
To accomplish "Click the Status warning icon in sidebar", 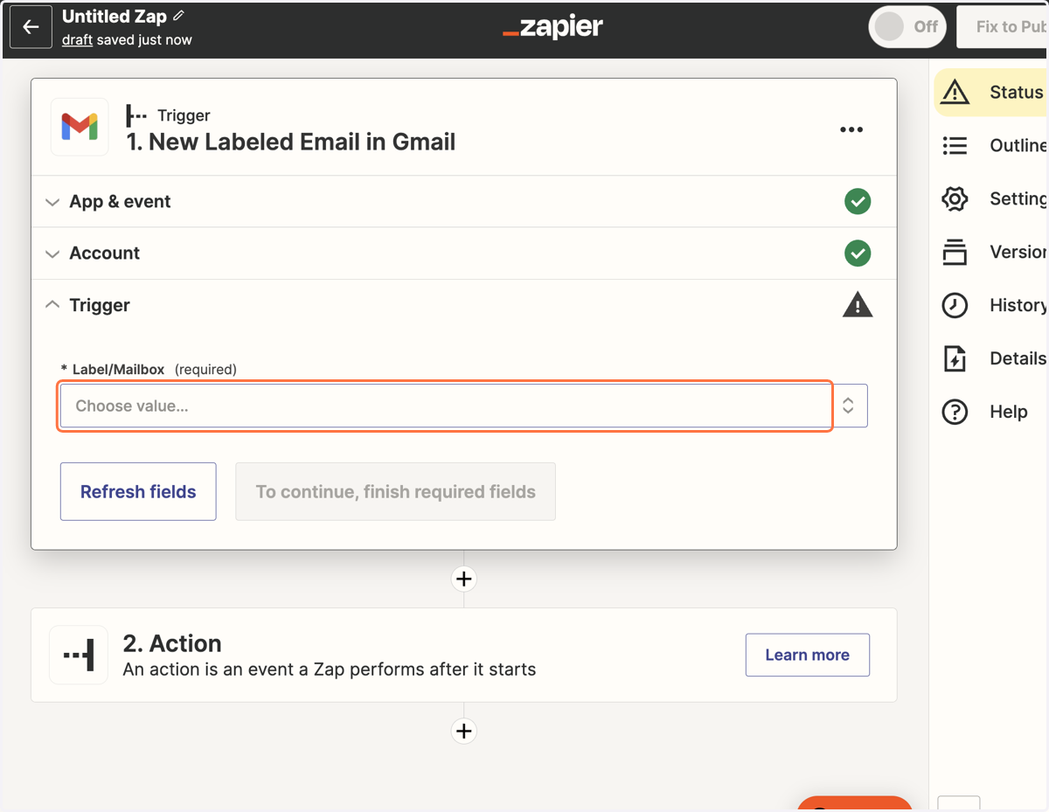I will [955, 92].
